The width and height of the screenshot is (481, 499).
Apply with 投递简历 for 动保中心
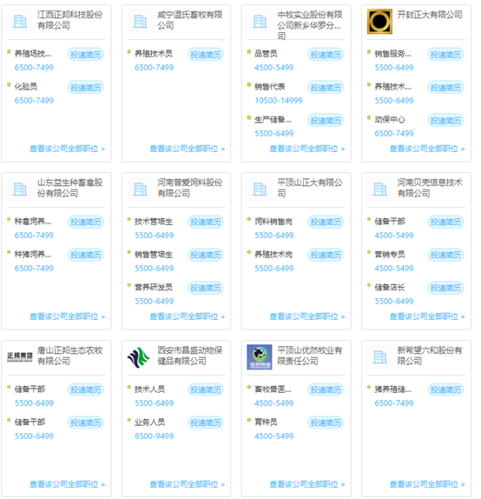(x=445, y=121)
